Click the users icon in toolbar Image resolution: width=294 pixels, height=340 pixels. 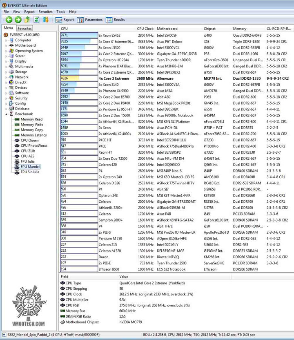pyautogui.click(x=46, y=20)
